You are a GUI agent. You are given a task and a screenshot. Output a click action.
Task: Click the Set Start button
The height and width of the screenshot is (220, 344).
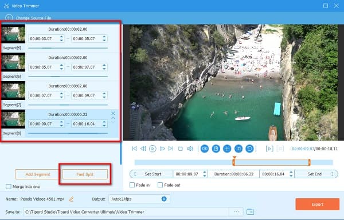point(151,174)
